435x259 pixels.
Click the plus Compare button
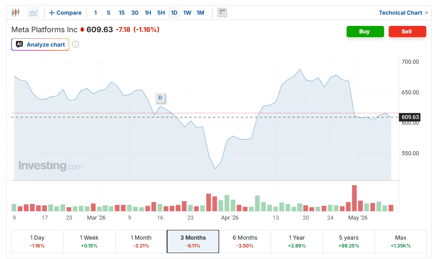pyautogui.click(x=65, y=13)
